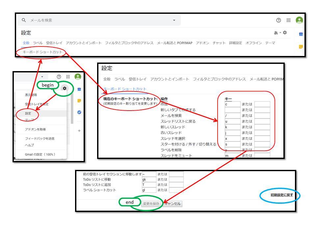The image size is (316, 237).
Task: Open テーマ tab in top panel
Action: coord(270,43)
